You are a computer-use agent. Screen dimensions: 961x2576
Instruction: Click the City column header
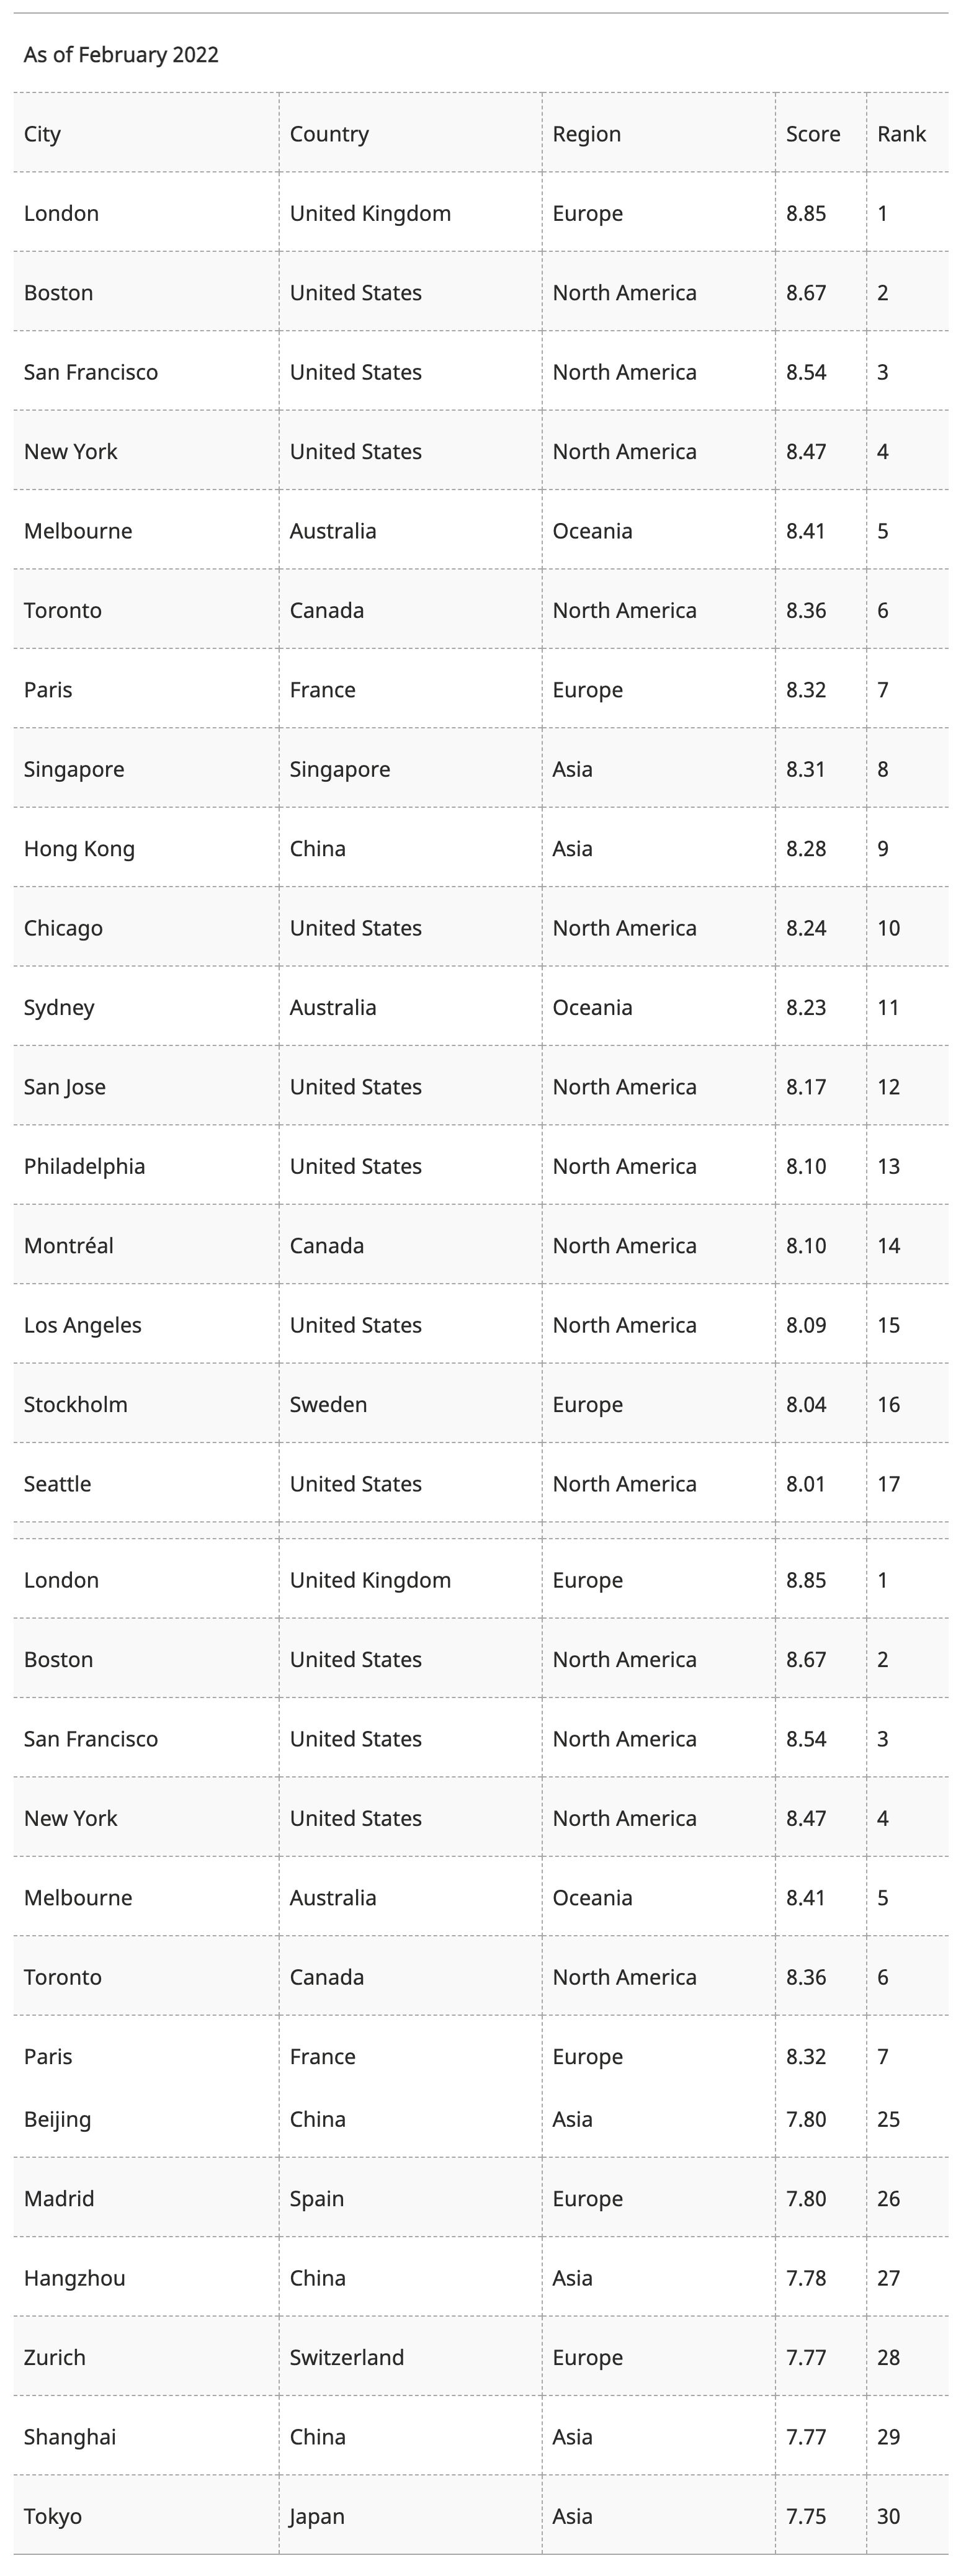click(43, 134)
